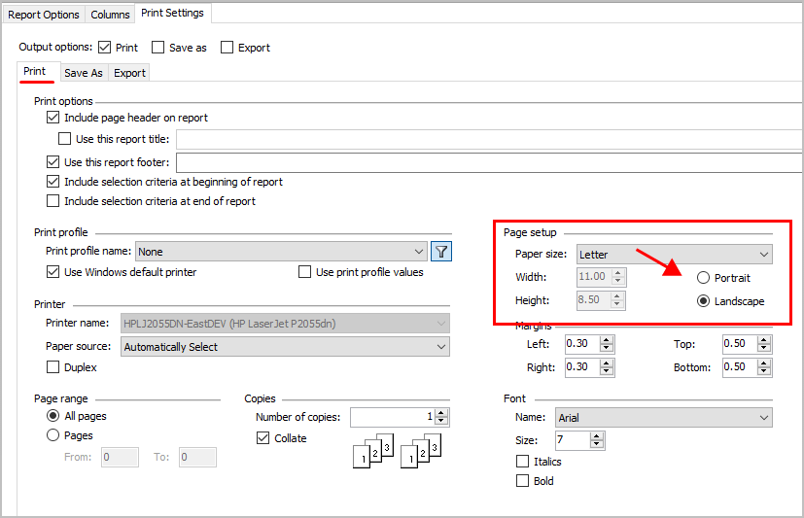
Task: Click the report footer text field
Action: [486, 162]
